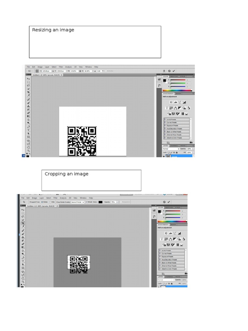Open Crop Guide Overlay dropdown in lower screenshot

(78, 202)
